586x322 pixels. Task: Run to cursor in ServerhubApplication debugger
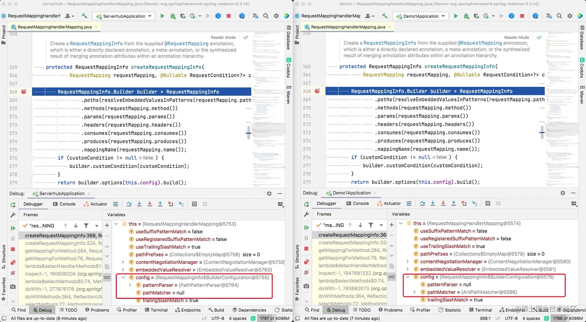point(181,204)
